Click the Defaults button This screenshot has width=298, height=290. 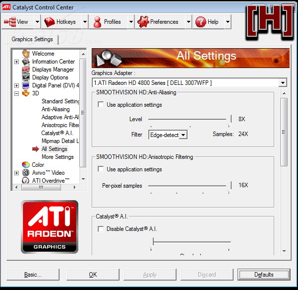point(264,275)
